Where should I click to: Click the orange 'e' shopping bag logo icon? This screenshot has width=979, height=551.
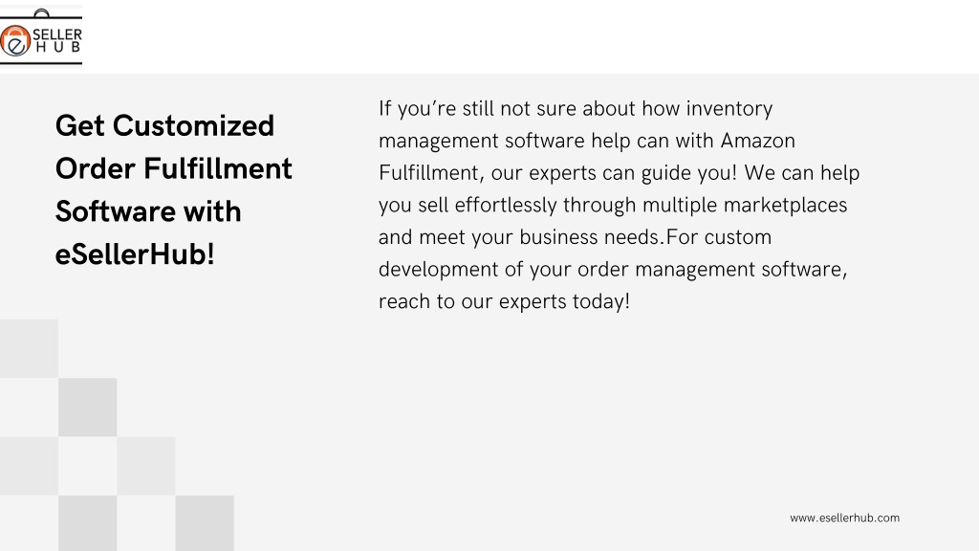[15, 41]
